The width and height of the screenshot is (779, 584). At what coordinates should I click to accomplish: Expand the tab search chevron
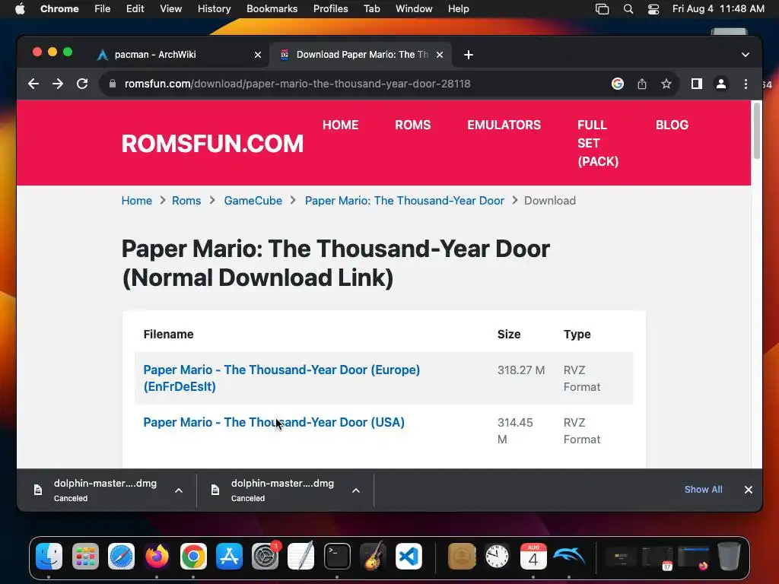point(746,55)
